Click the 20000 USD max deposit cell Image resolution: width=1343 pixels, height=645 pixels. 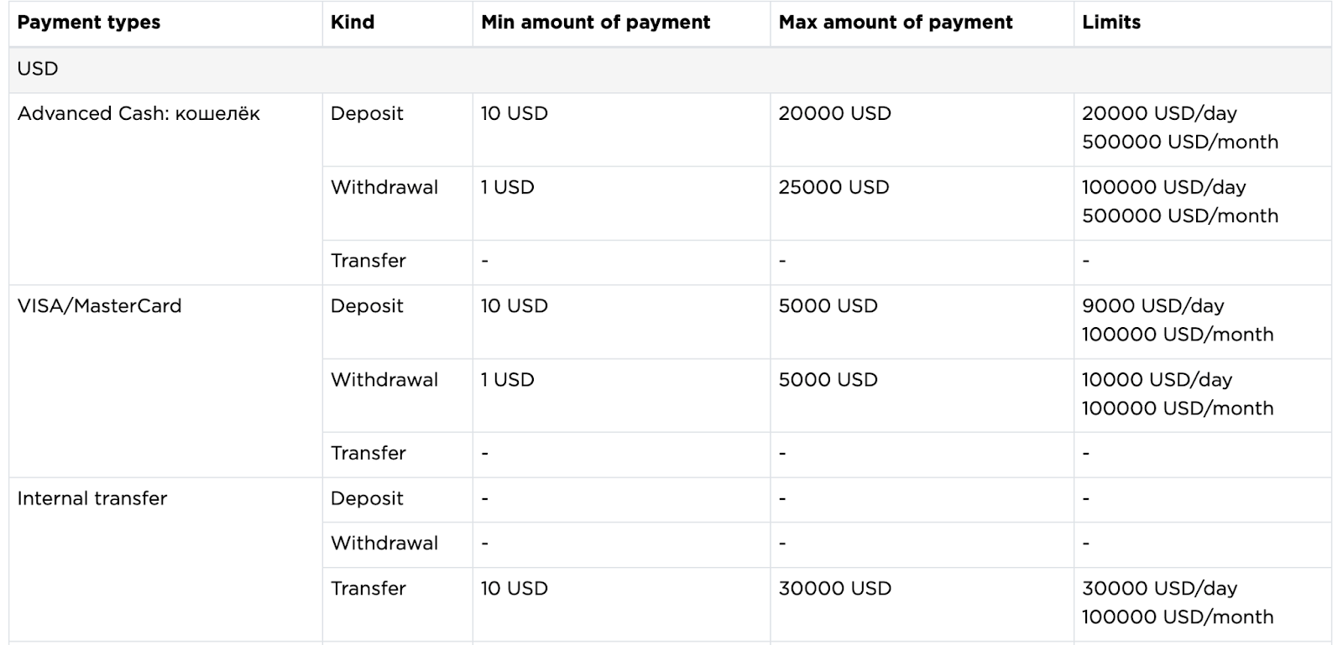coord(922,129)
